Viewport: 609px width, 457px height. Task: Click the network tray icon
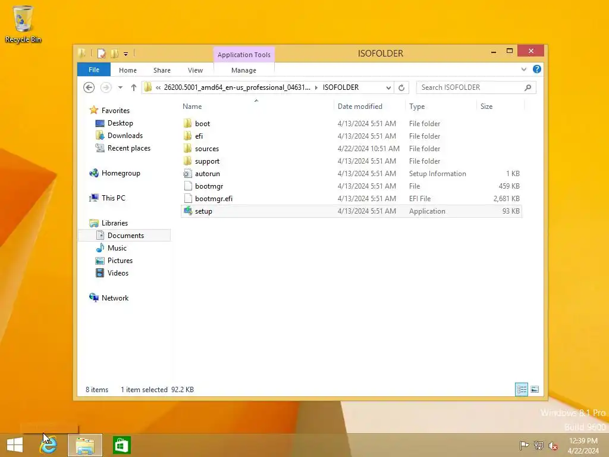point(538,445)
